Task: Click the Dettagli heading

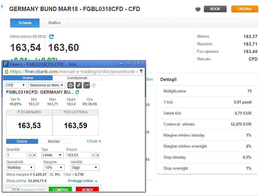Action: pyautogui.click(x=168, y=79)
